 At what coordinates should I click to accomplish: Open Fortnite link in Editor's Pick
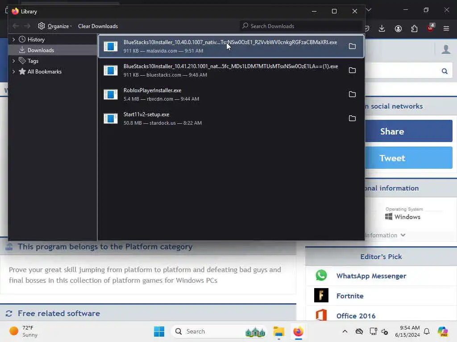[350, 296]
